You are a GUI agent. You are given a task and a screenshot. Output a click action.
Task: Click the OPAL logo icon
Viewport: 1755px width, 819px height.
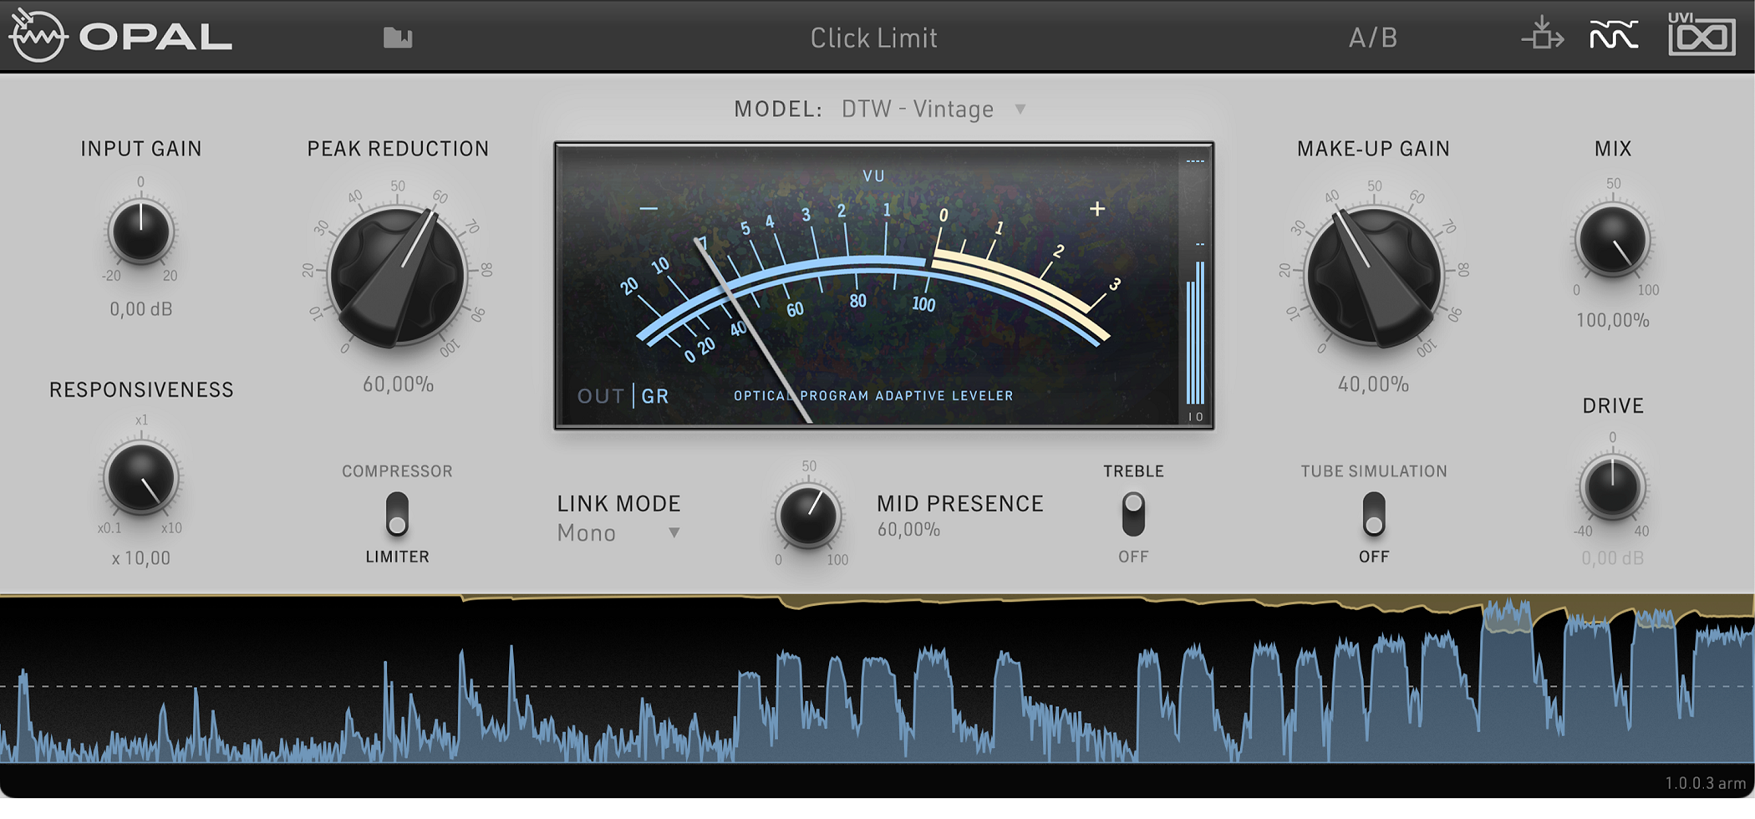click(x=38, y=35)
